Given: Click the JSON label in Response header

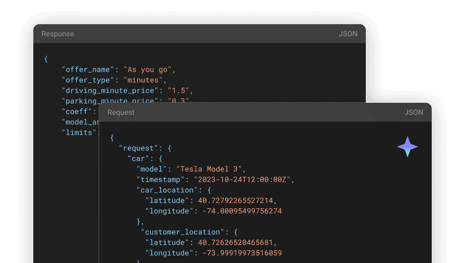Looking at the screenshot, I should pyautogui.click(x=348, y=34).
